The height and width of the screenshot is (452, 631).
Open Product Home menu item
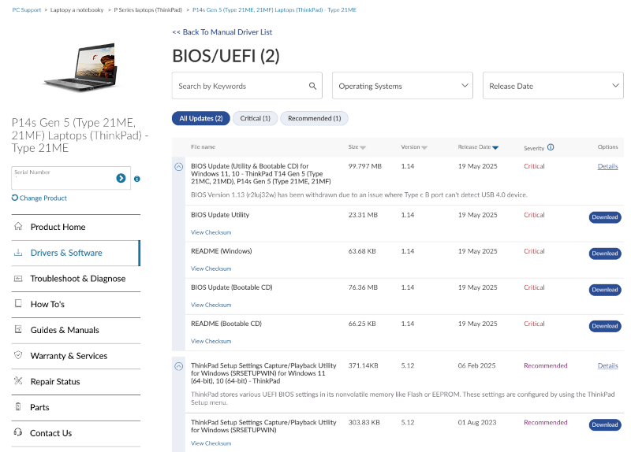pos(76,227)
